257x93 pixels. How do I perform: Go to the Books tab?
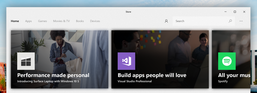[x=80, y=21]
